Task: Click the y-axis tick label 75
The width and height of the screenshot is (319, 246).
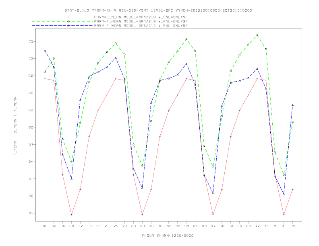Action: pos(31,41)
